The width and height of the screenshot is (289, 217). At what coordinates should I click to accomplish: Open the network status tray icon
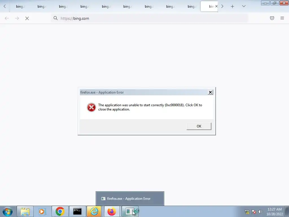247,212
